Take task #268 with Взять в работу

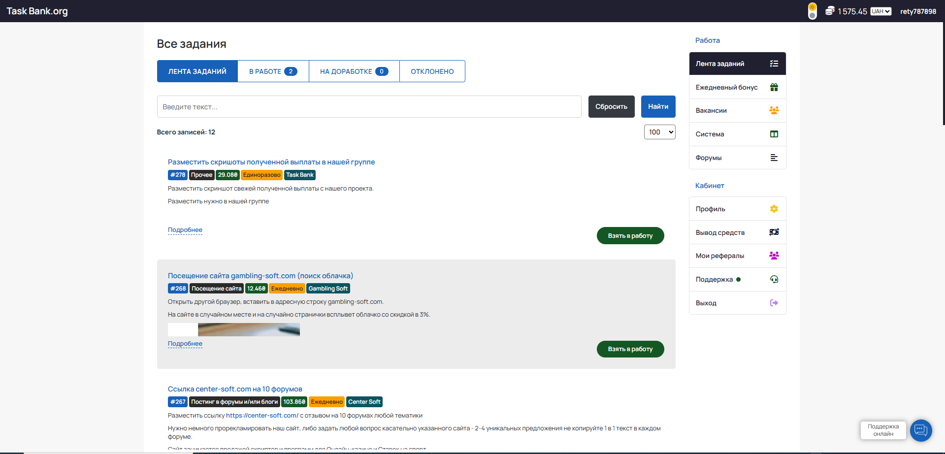(630, 349)
